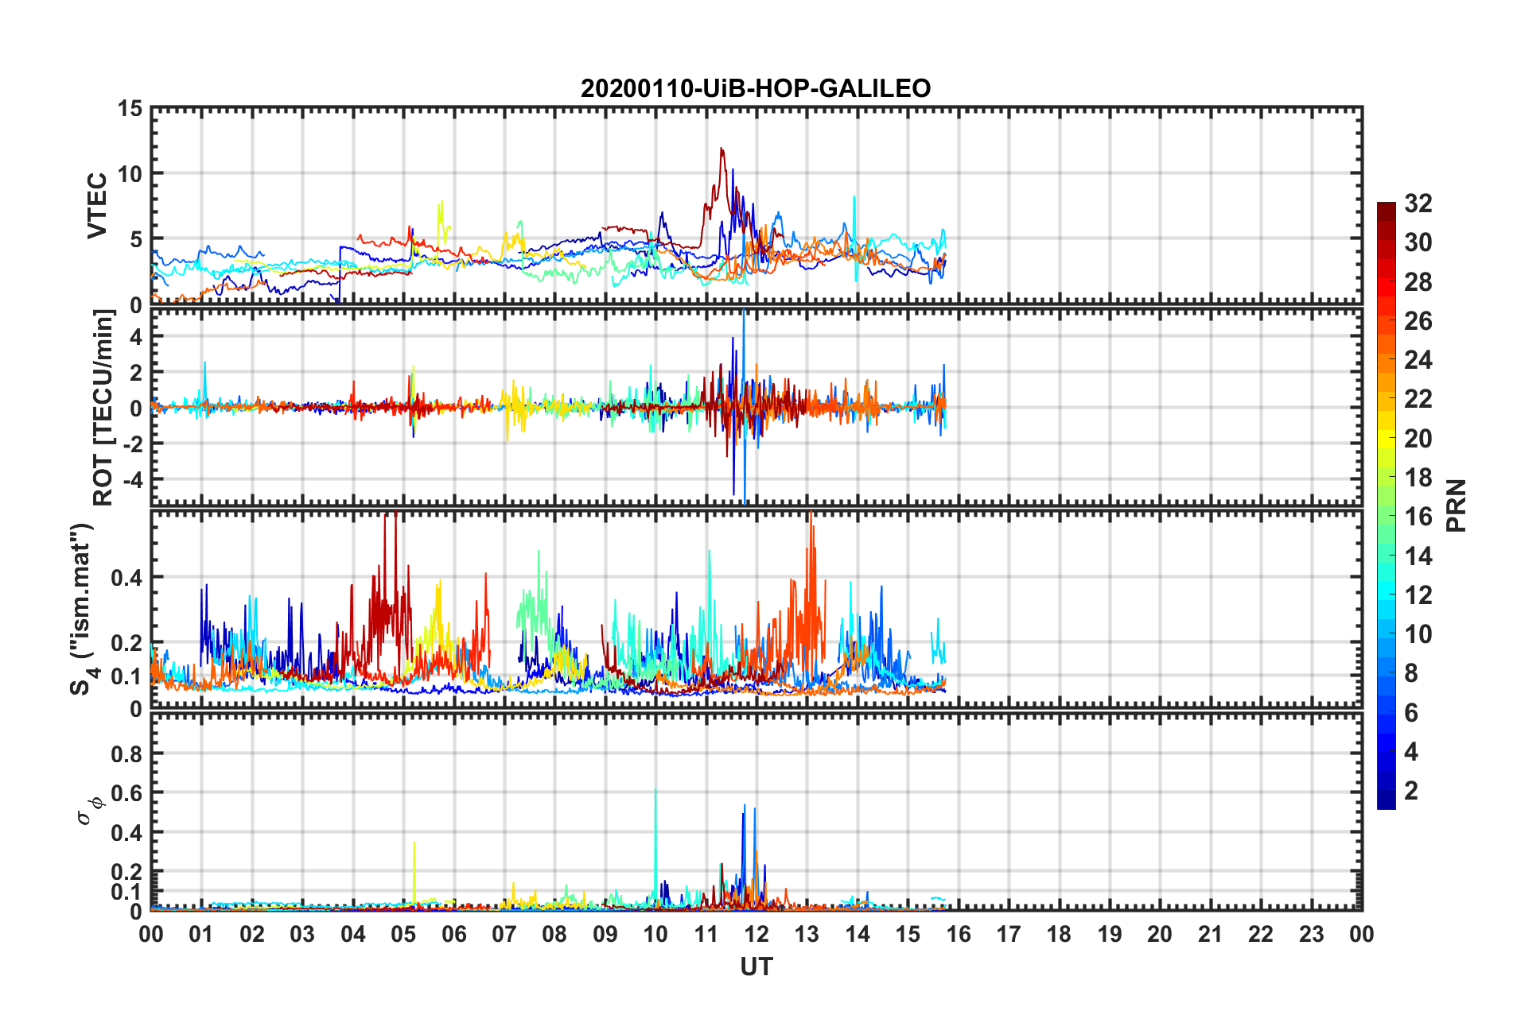Click S4 axis tick label 0.4
The height and width of the screenshot is (1011, 1513).
coord(126,578)
